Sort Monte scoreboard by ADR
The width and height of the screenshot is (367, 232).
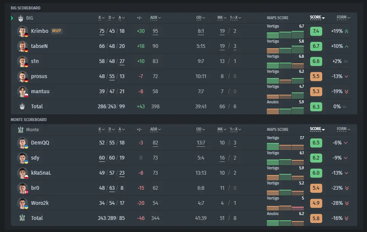point(155,129)
